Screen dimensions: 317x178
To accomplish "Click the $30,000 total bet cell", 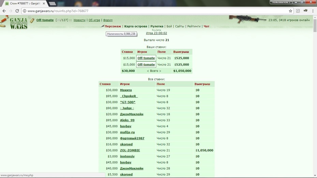I will (x=128, y=71).
